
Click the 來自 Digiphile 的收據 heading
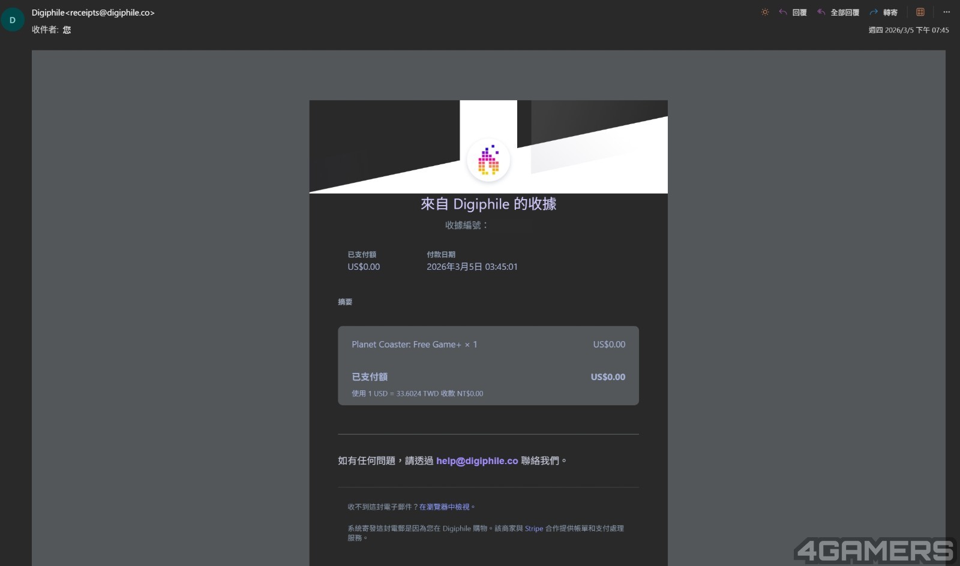[x=488, y=204]
